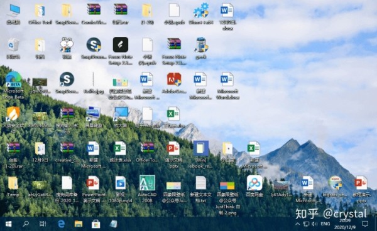
Task: Click the taskbar search magnifier
Action: (26, 224)
